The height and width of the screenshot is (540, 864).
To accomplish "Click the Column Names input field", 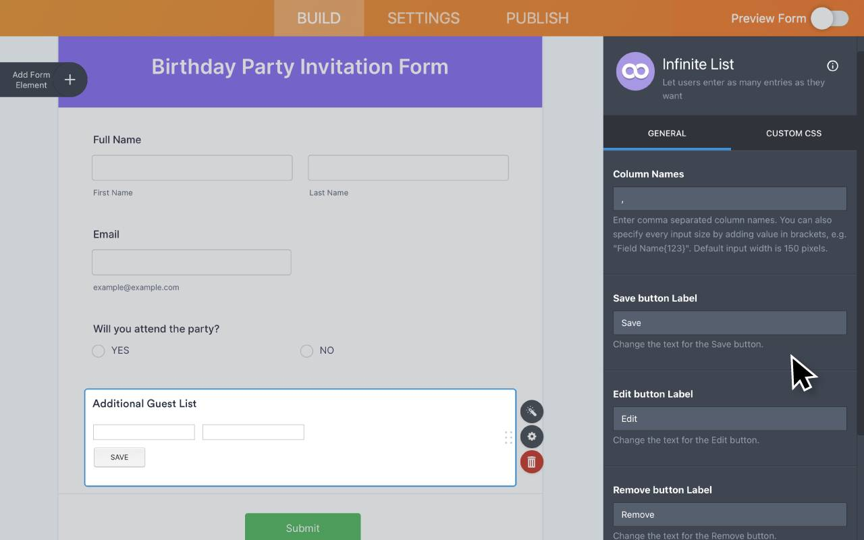I will tap(729, 198).
